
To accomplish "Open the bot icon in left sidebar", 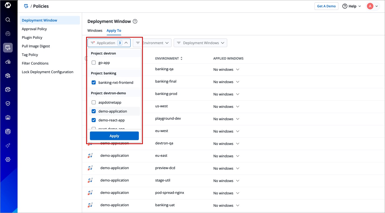I will click(8, 118).
